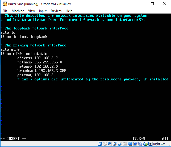Click the CPU virtualization status icon
The height and width of the screenshot is (147, 171).
(x=140, y=144)
